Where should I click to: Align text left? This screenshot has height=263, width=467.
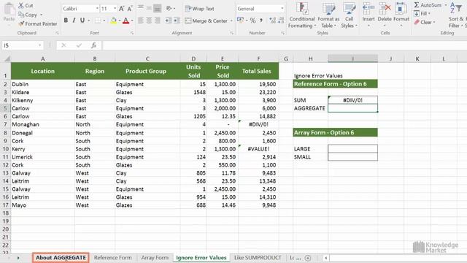(x=141, y=20)
